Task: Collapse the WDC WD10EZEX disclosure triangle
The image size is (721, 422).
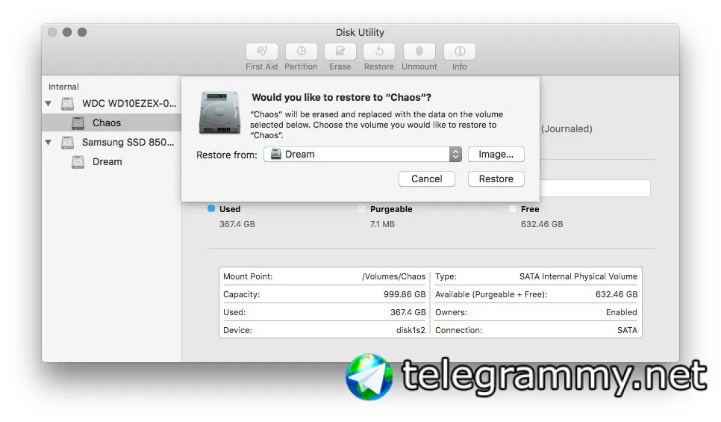Action: coord(49,104)
